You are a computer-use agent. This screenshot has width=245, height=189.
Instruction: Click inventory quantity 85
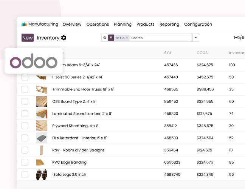coord(231,162)
